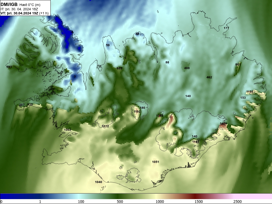Click the 1 tick label on the color scale
The width and height of the screenshot is (272, 204).
coord(40,202)
